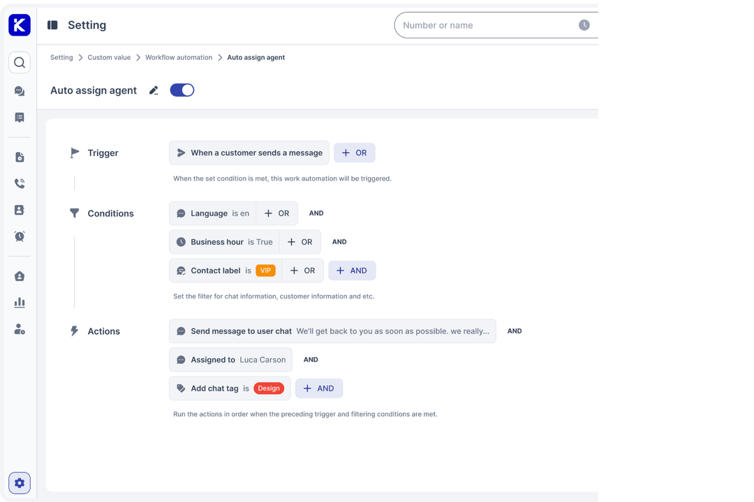
Task: Click the clock icon in the search bar
Action: tap(584, 24)
